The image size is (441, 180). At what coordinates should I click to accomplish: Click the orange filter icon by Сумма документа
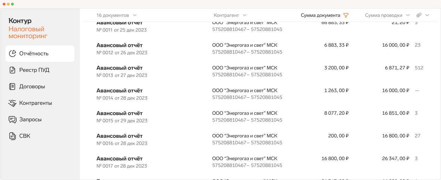[346, 15]
